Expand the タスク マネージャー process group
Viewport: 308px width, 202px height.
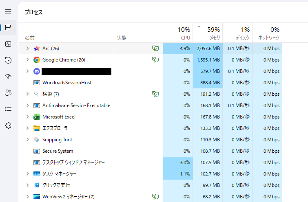pyautogui.click(x=27, y=174)
